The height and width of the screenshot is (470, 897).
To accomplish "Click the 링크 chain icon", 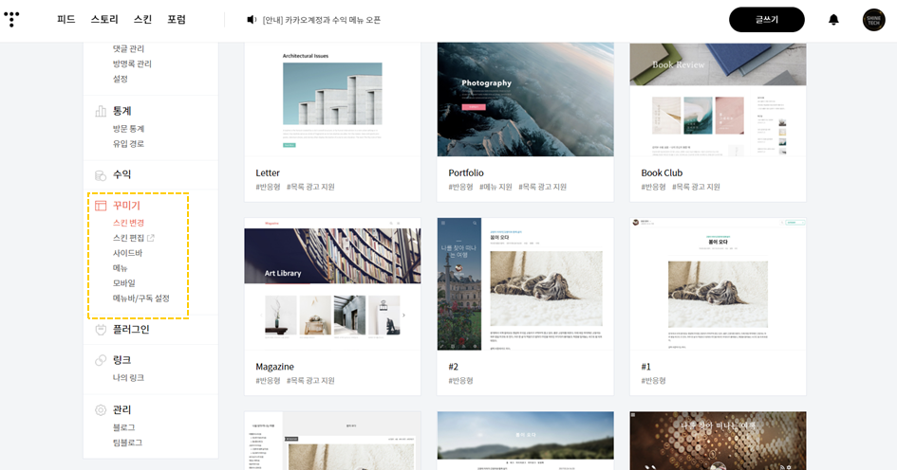I will click(x=101, y=360).
